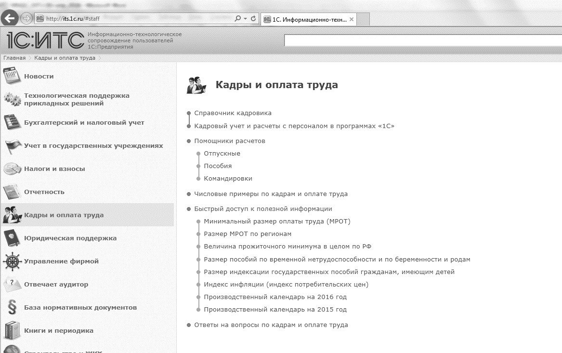Viewport: 562px width, 353px height.
Task: Open Производственный календарь на 2016 год
Action: (x=275, y=297)
